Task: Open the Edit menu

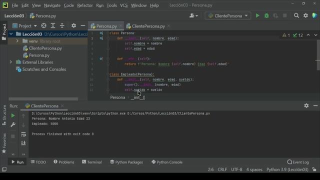Action: (25, 5)
